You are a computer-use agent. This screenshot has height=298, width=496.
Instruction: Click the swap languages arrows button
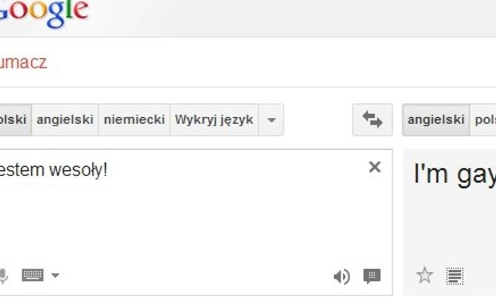373,120
